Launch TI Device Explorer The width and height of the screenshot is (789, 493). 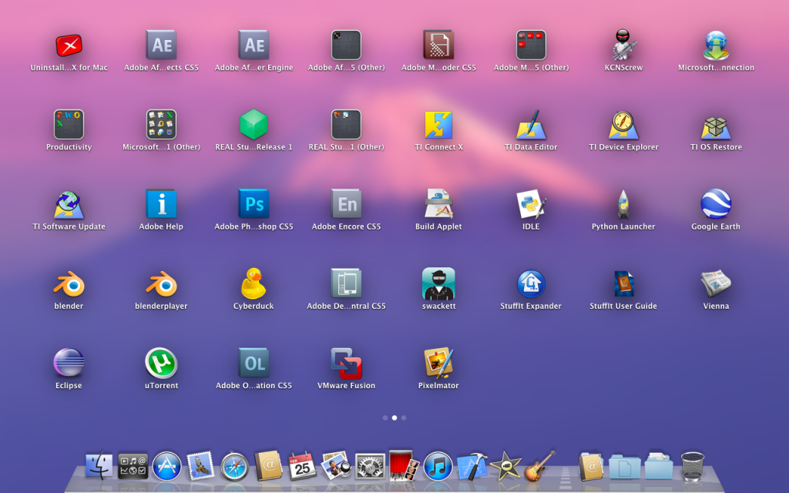point(623,125)
